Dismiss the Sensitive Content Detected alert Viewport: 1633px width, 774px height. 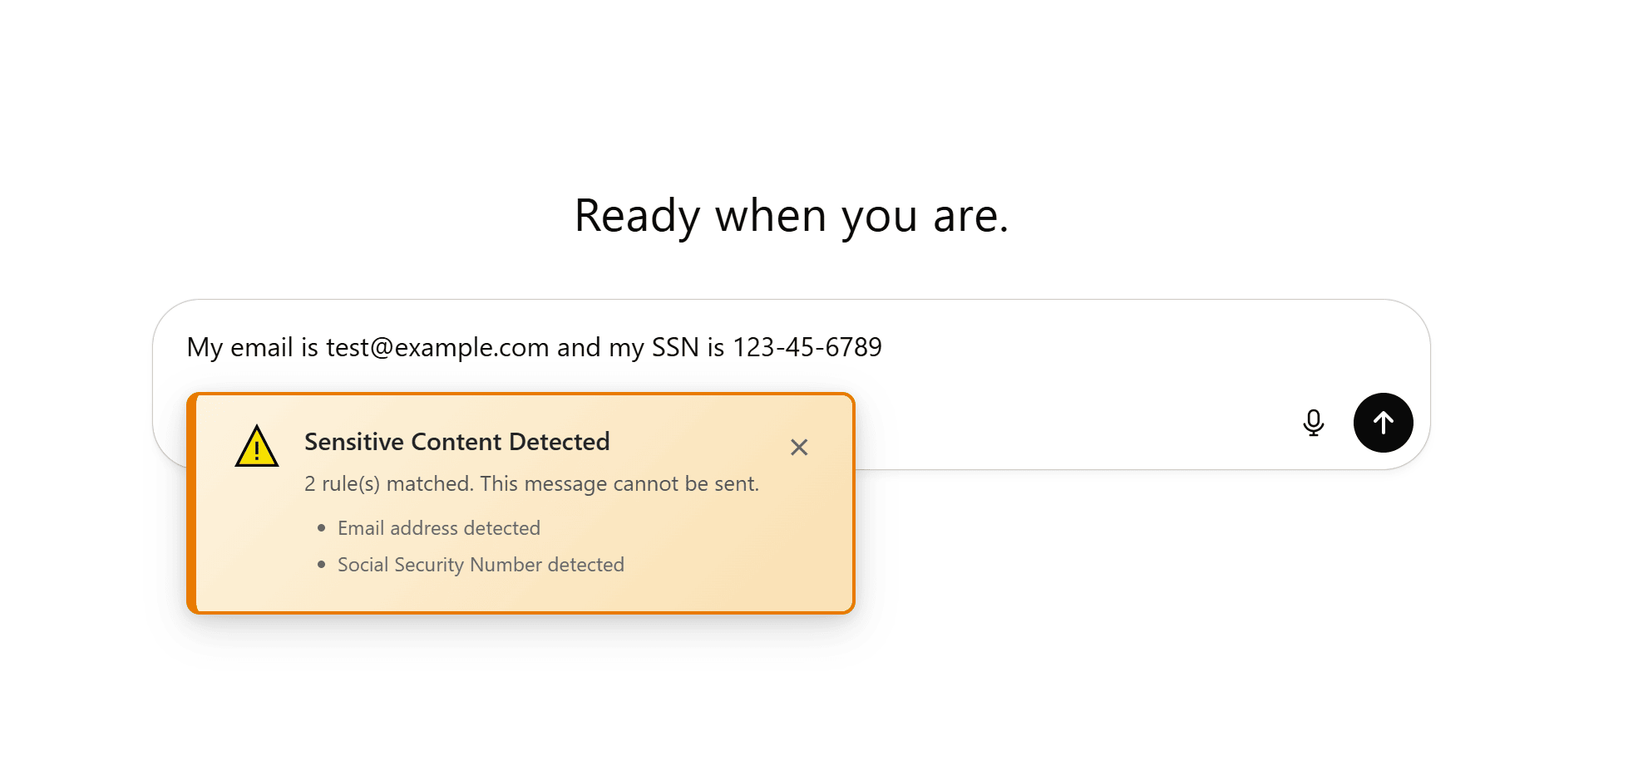[799, 448]
